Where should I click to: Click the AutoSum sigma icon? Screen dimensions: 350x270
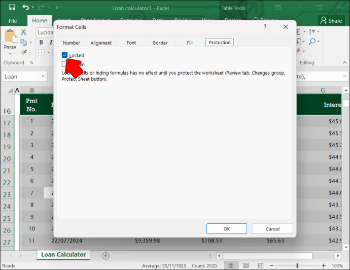coord(298,32)
